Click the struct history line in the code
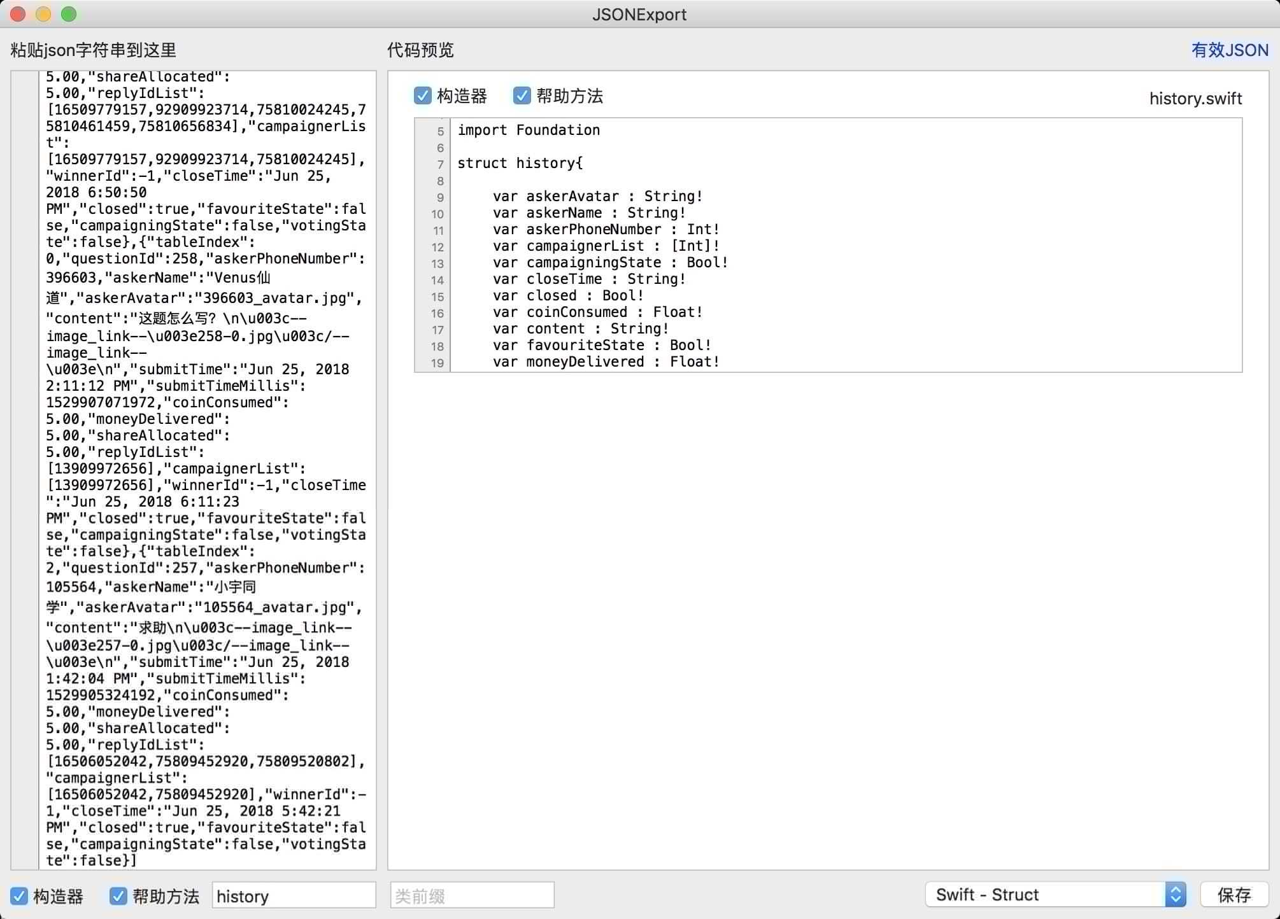Image resolution: width=1280 pixels, height=919 pixels. point(520,163)
